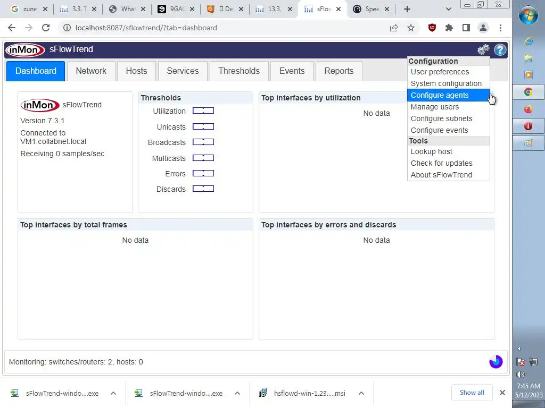The image size is (545, 408).
Task: Open a new browser tab
Action: (407, 9)
